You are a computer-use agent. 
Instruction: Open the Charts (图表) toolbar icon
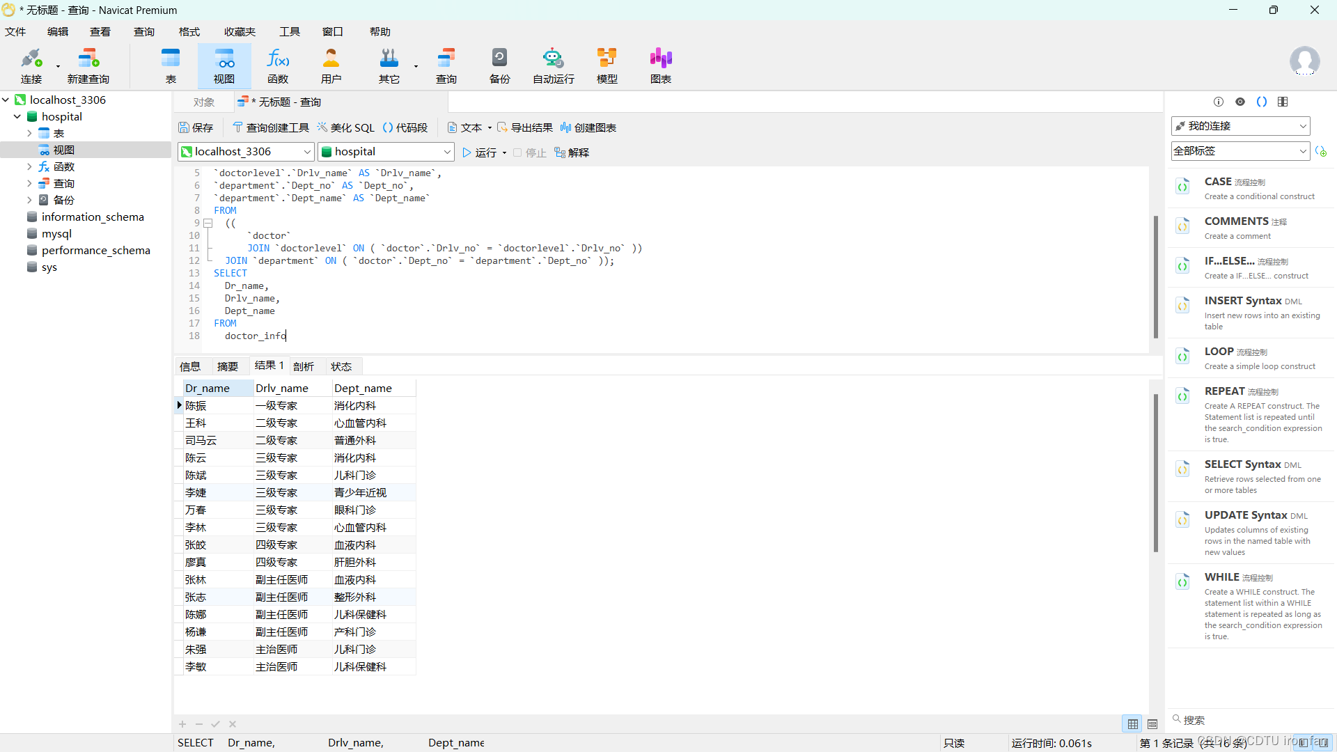pos(661,66)
